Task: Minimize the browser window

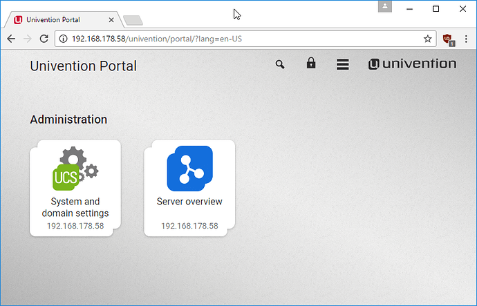Action: tap(409, 9)
